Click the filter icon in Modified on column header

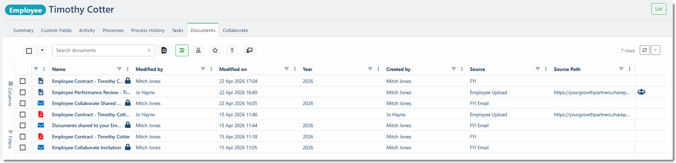tap(287, 69)
